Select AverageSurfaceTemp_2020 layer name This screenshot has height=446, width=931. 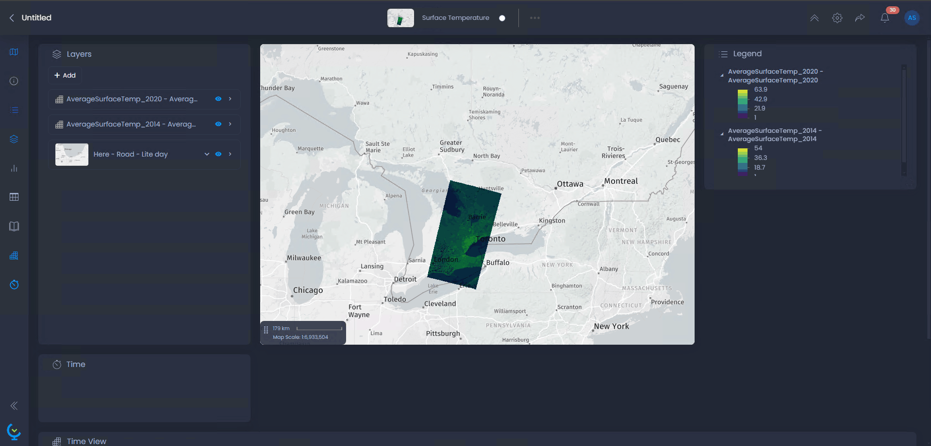pos(132,99)
